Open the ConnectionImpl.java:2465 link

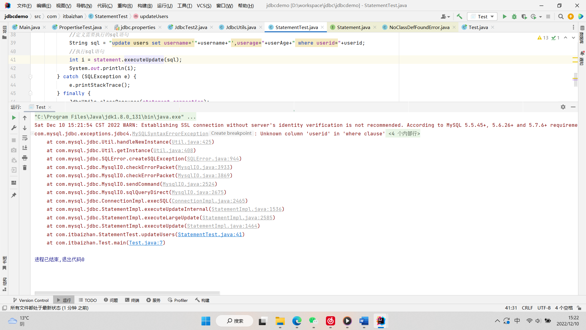pyautogui.click(x=208, y=201)
